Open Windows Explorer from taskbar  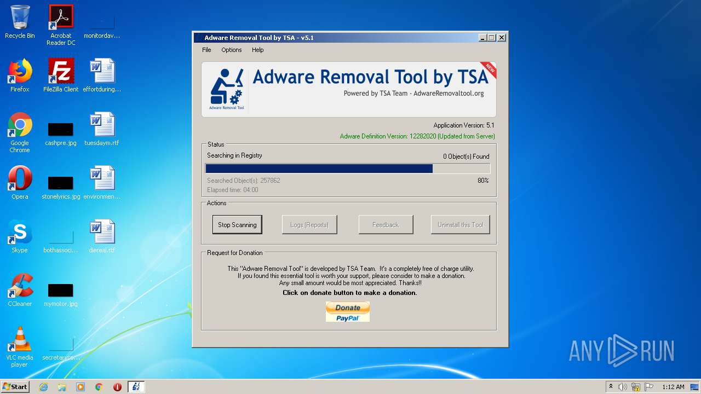(x=62, y=387)
